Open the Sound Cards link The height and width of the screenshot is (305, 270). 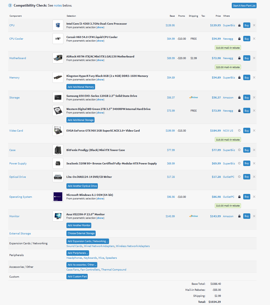[74, 246]
